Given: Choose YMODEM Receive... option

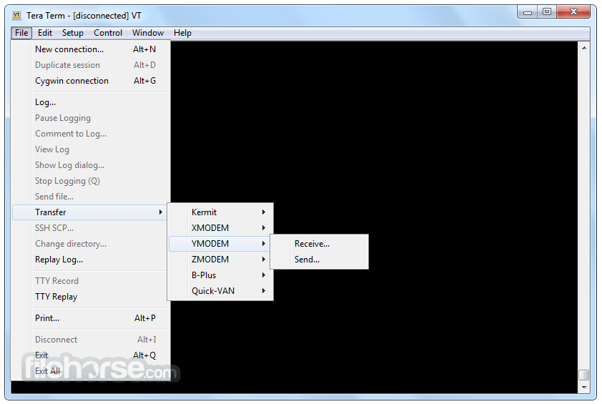Looking at the screenshot, I should coord(320,244).
